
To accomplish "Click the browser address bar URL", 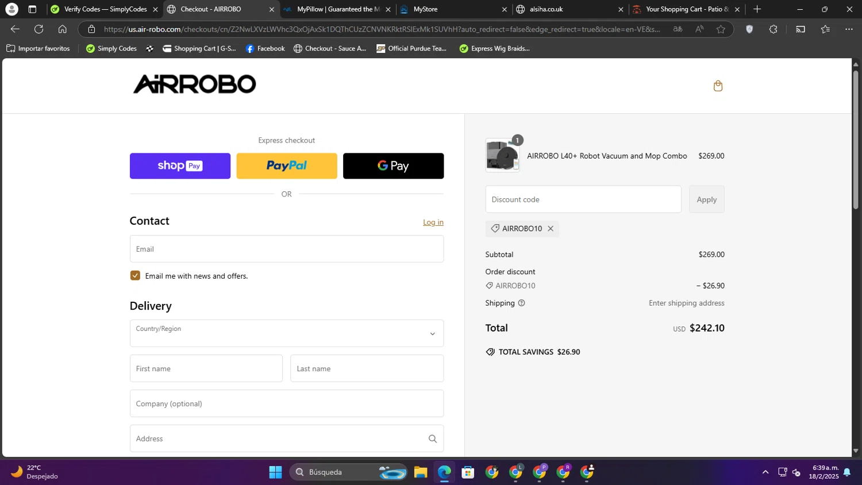I will pos(382,29).
